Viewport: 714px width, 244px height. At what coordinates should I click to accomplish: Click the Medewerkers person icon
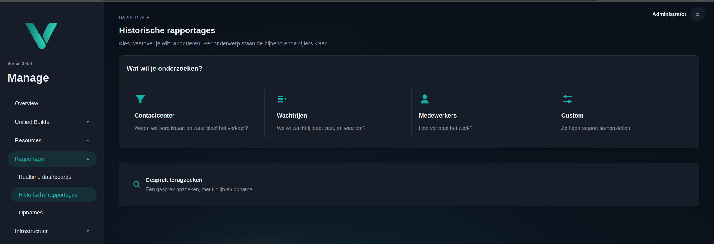coord(425,99)
